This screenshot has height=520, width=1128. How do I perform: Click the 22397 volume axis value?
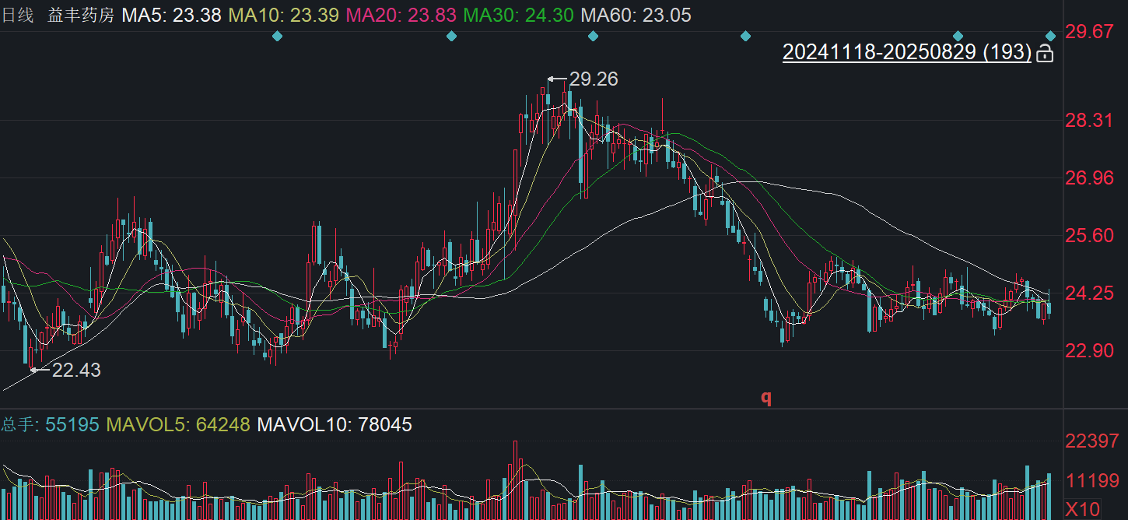tap(1092, 441)
